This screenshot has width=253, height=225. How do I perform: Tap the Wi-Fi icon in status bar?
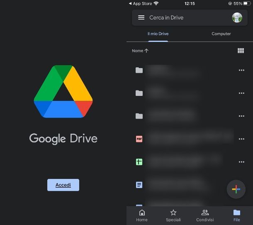coord(156,3)
